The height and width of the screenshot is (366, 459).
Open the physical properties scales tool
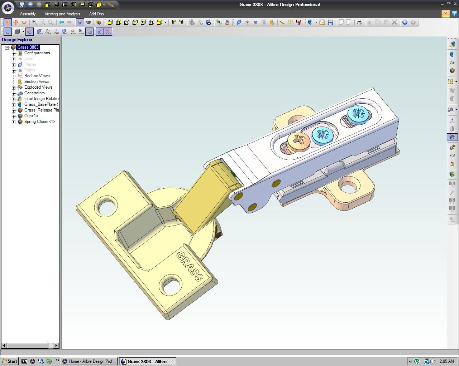[x=291, y=22]
